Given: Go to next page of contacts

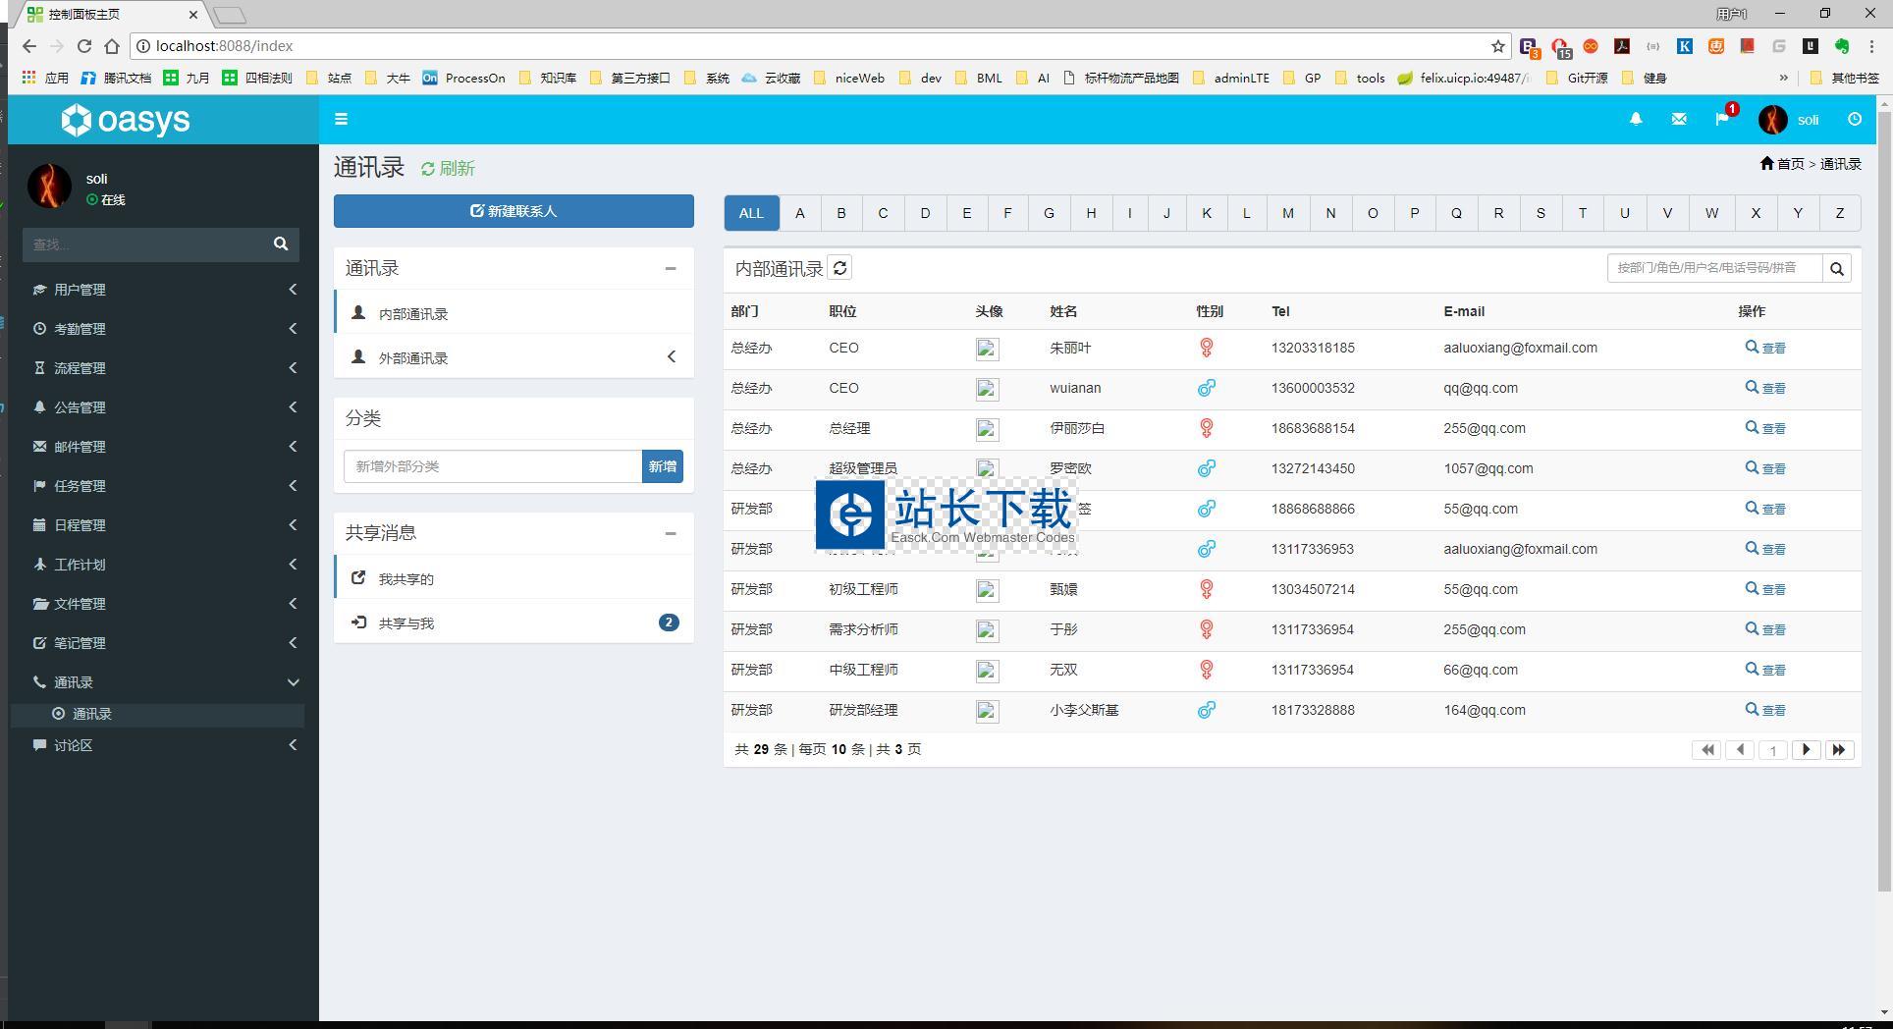Looking at the screenshot, I should pos(1806,750).
